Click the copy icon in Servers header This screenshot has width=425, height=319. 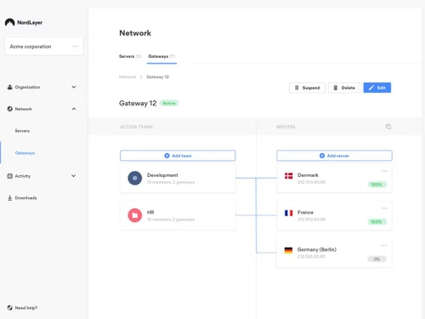point(388,127)
